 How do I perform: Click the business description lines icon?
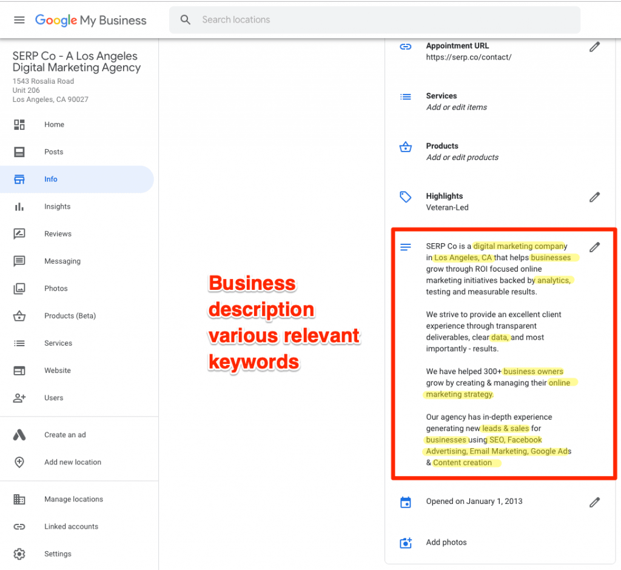406,247
